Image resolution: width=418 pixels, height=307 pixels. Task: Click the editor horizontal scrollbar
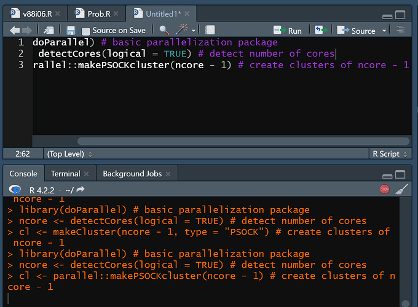coord(243,141)
